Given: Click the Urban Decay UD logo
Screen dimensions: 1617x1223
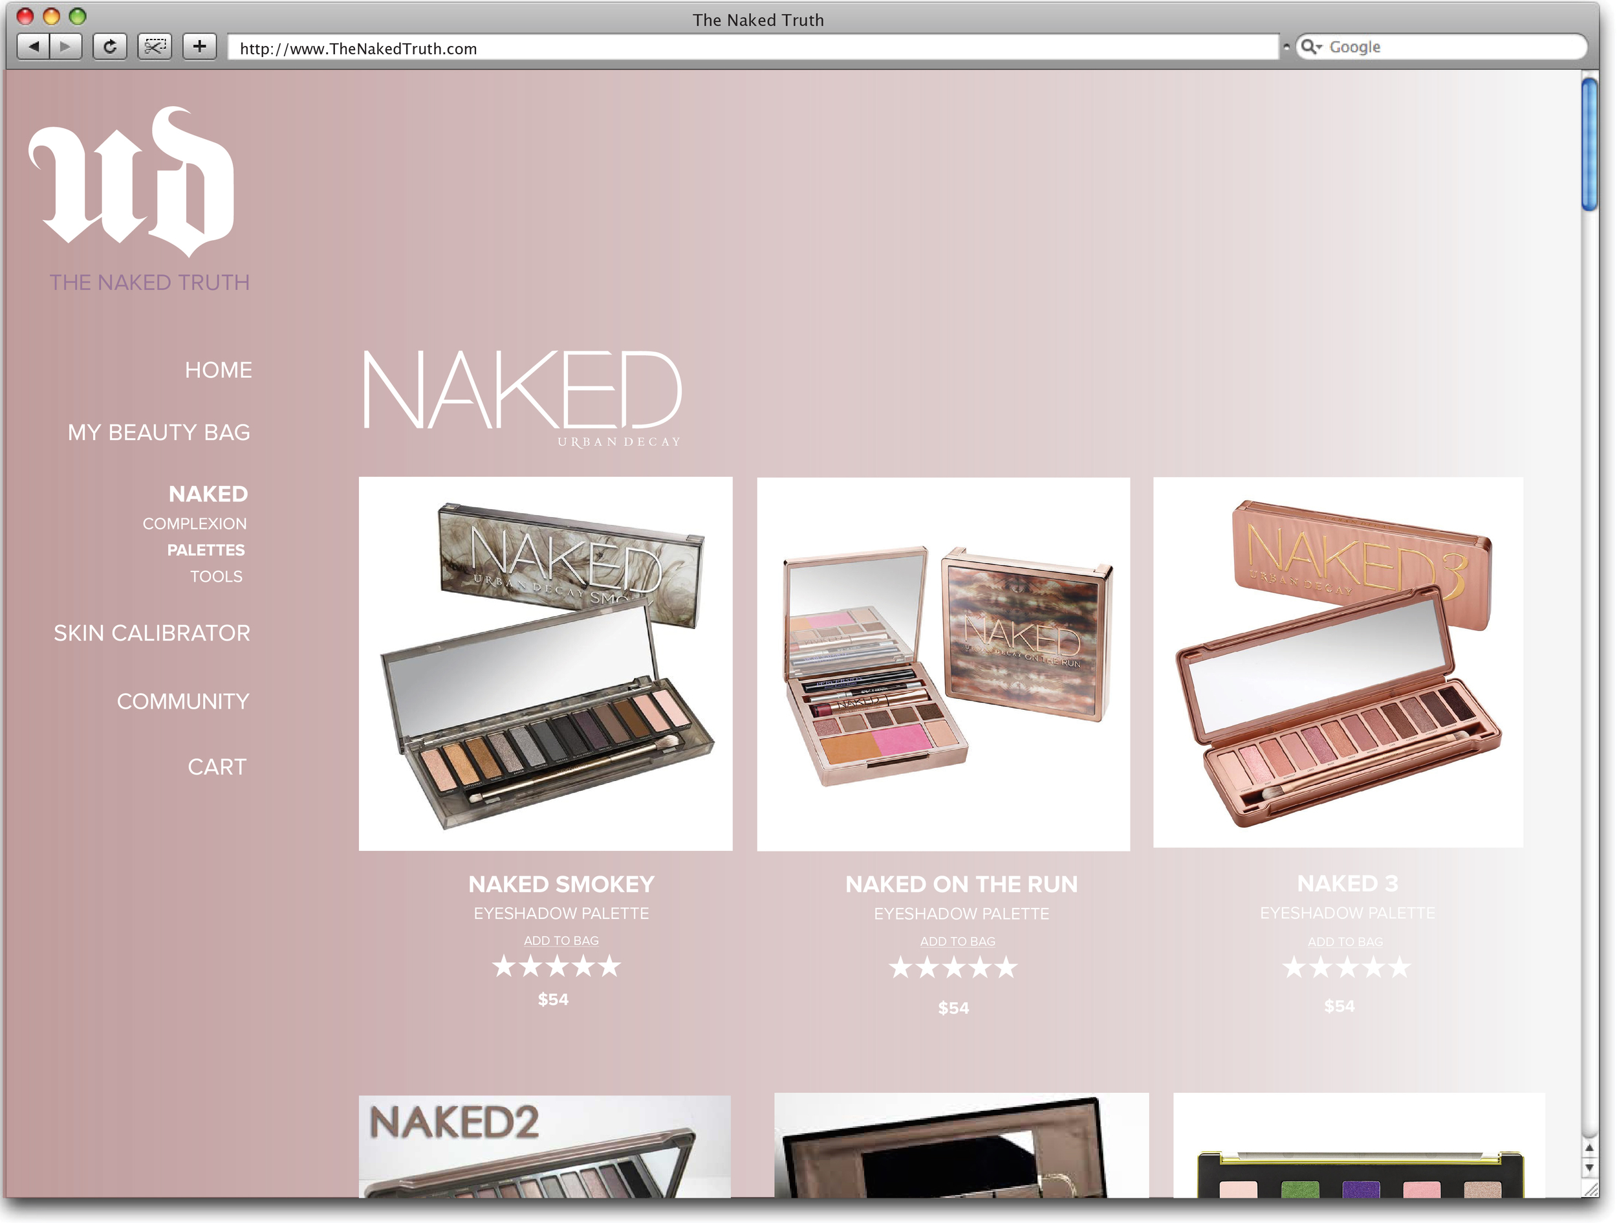Looking at the screenshot, I should (131, 181).
